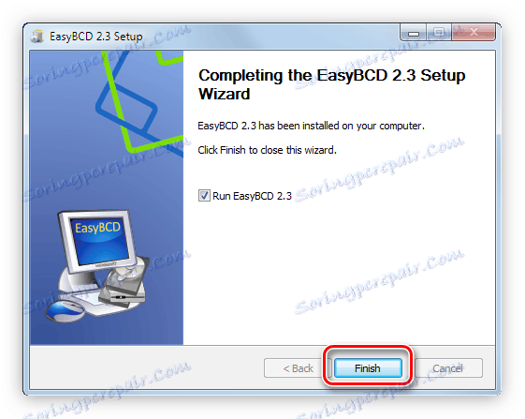Click Finish to close the wizard
Screen dimensions: 525x419
point(368,368)
